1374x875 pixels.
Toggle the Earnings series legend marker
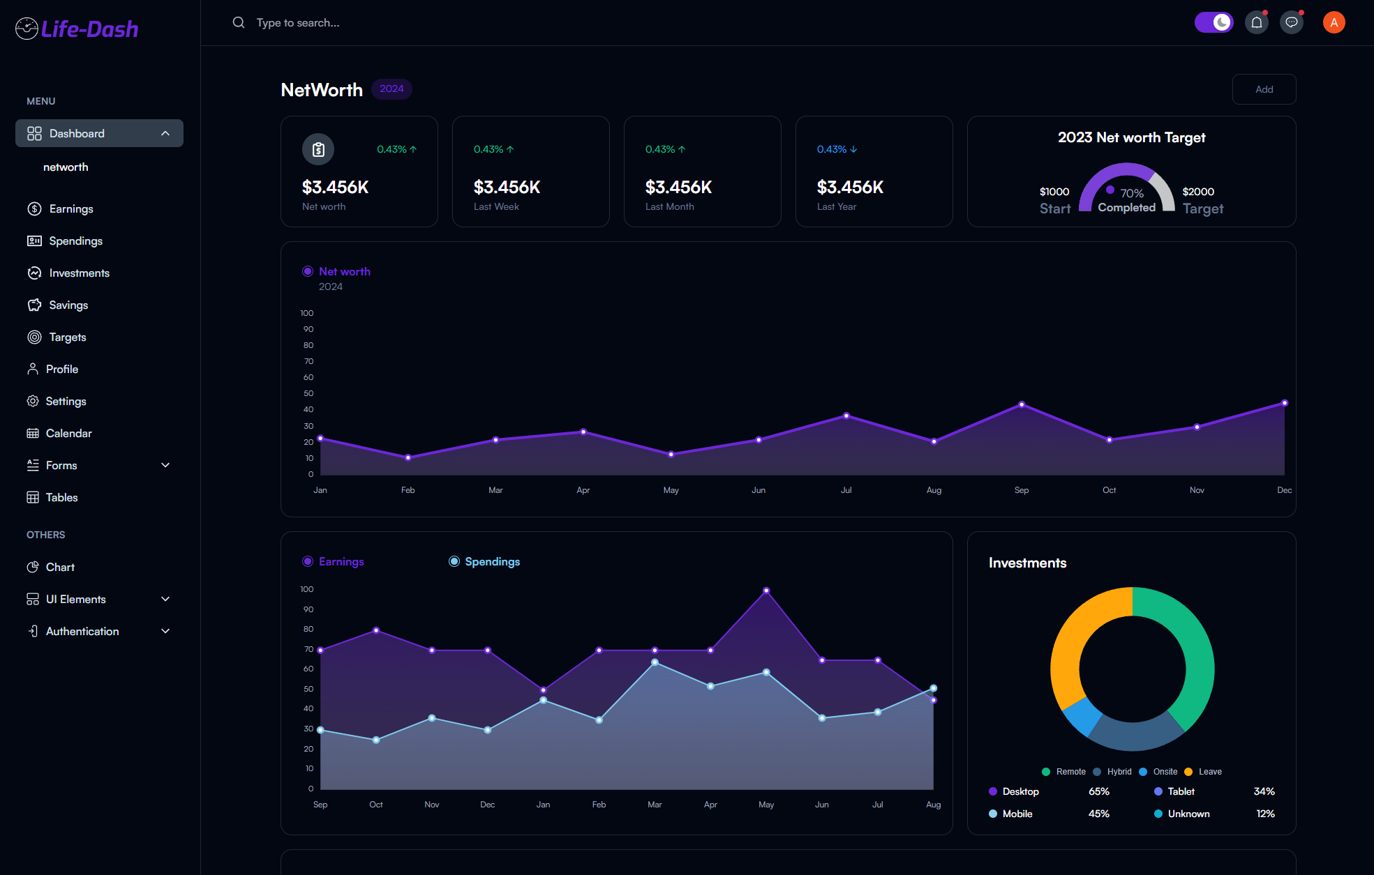308,561
